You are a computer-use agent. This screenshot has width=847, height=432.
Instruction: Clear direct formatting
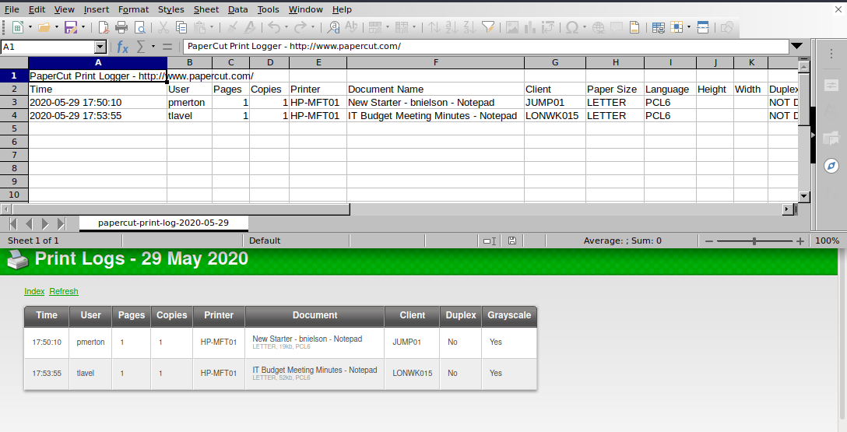pos(250,27)
